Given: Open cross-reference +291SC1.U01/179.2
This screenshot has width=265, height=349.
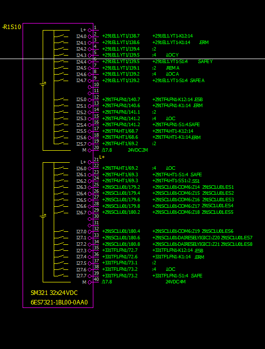Looking at the screenshot, I should [x=121, y=187].
